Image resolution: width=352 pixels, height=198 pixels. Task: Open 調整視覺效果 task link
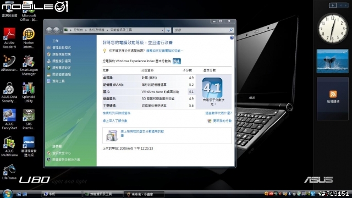coord(61,54)
